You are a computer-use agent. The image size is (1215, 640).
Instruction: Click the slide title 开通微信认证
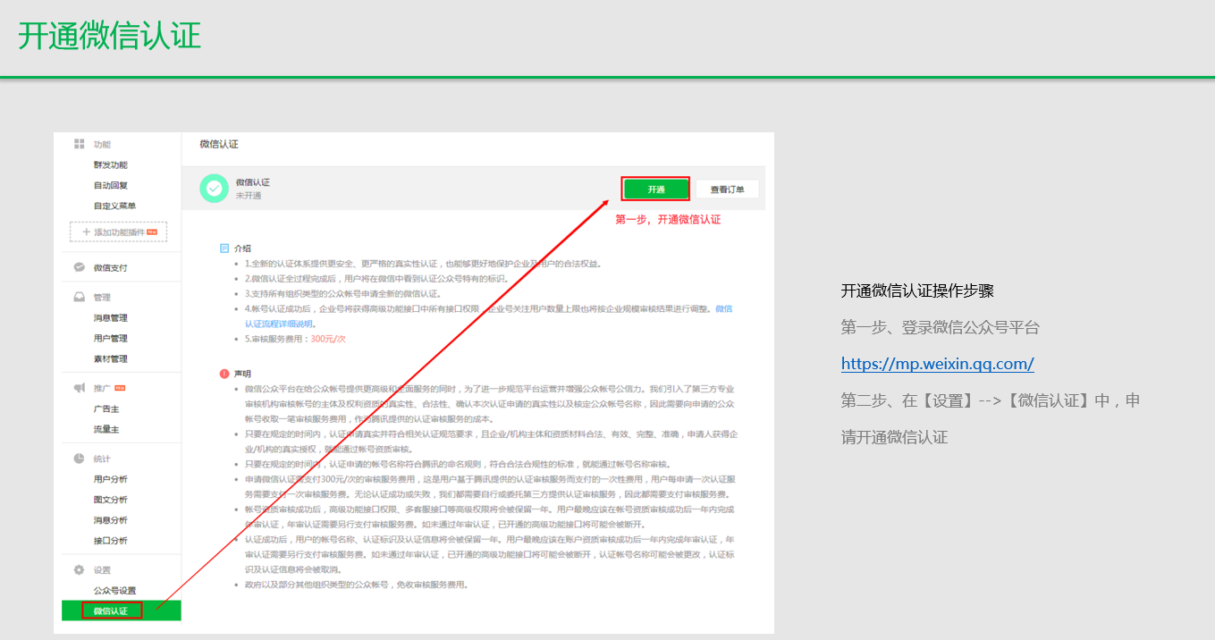pos(110,36)
